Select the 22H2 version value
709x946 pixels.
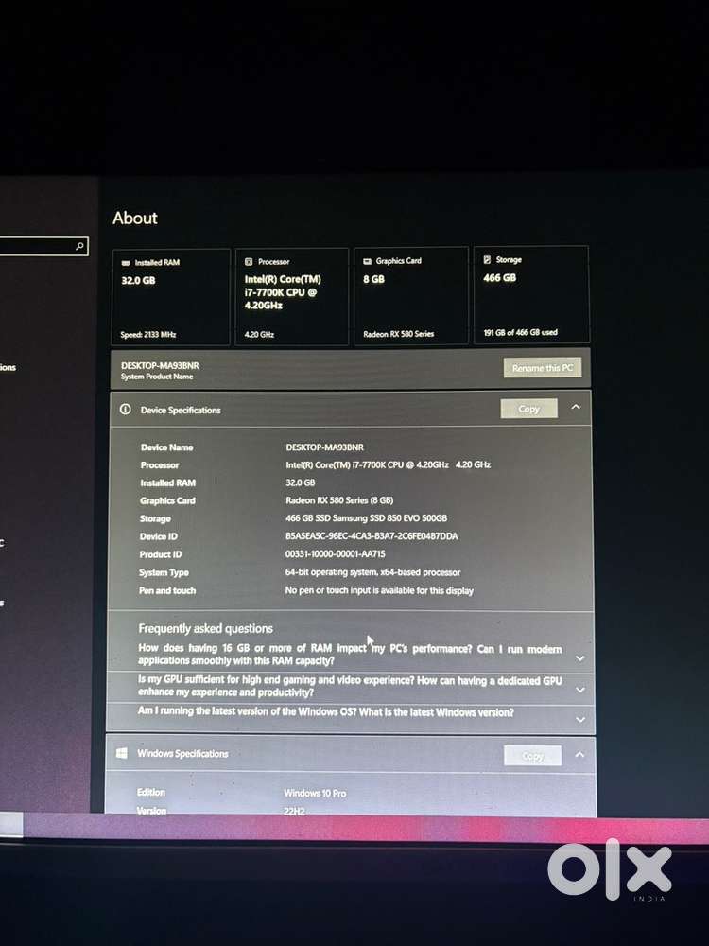click(294, 812)
